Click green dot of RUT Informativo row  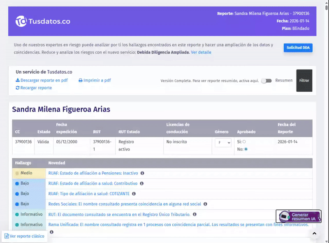[17, 215]
